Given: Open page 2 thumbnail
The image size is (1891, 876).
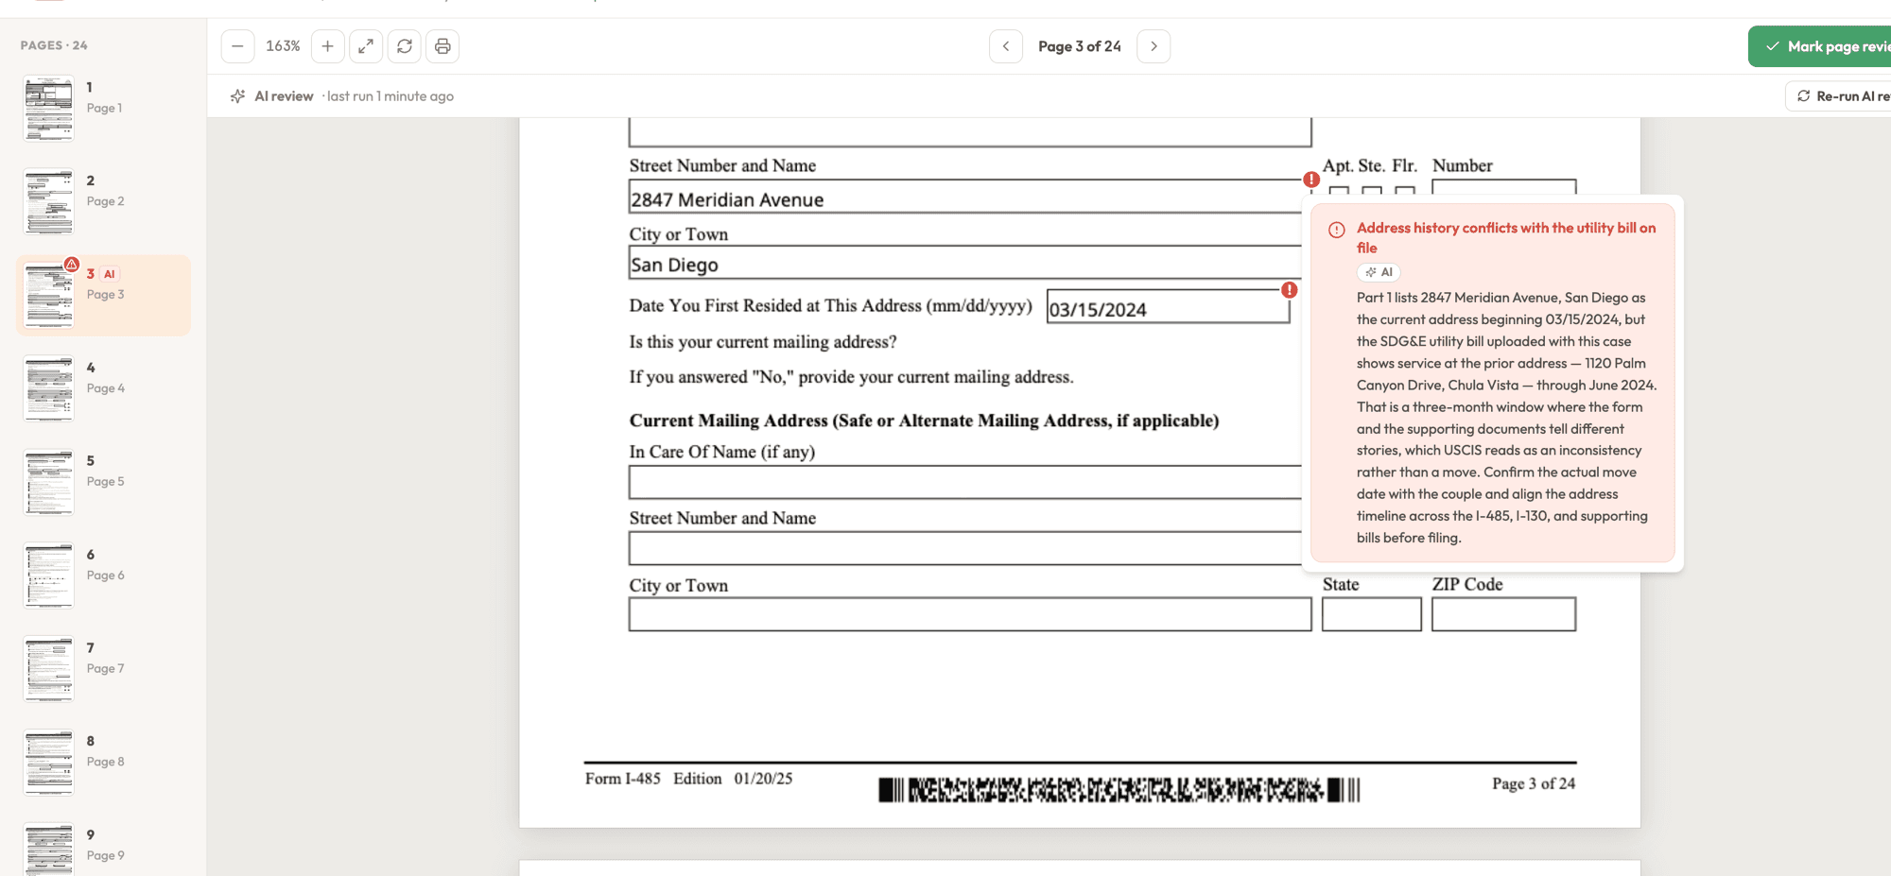Looking at the screenshot, I should [48, 201].
